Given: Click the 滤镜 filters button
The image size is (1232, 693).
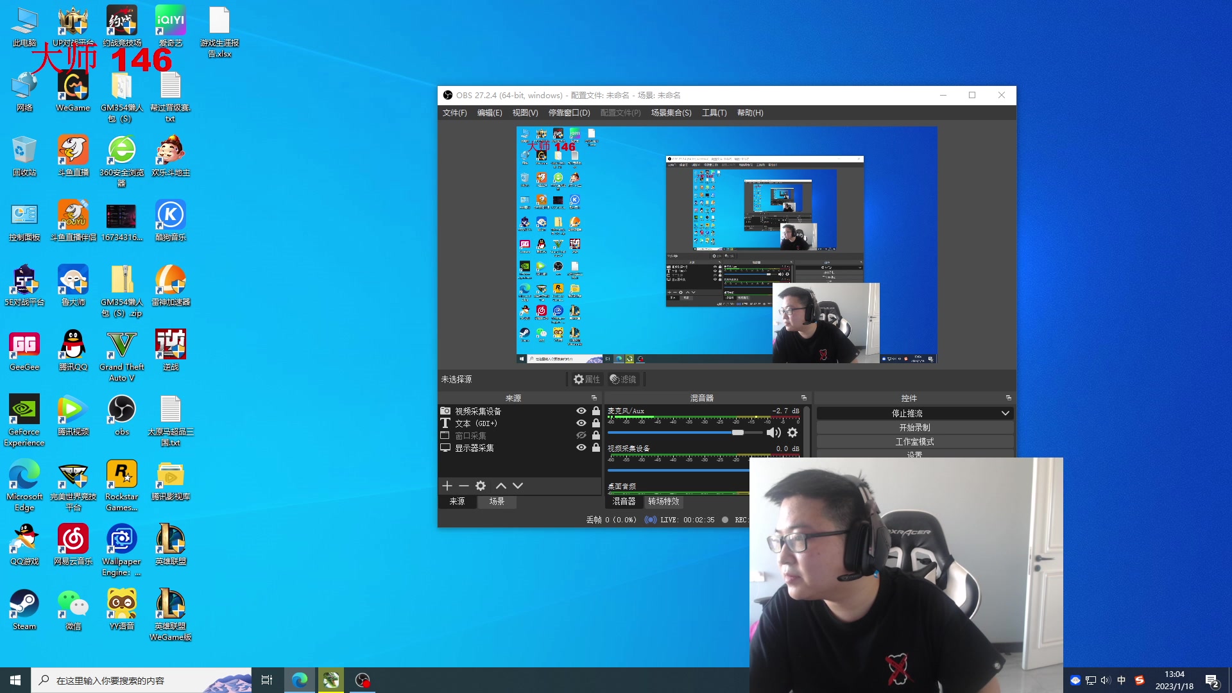Looking at the screenshot, I should pos(623,380).
